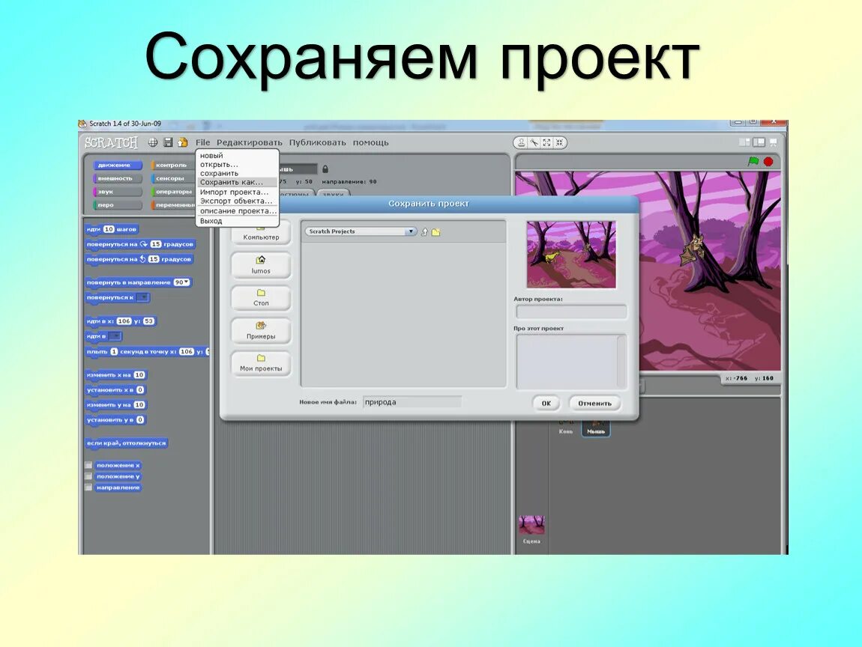Click OK to save project

click(x=546, y=403)
